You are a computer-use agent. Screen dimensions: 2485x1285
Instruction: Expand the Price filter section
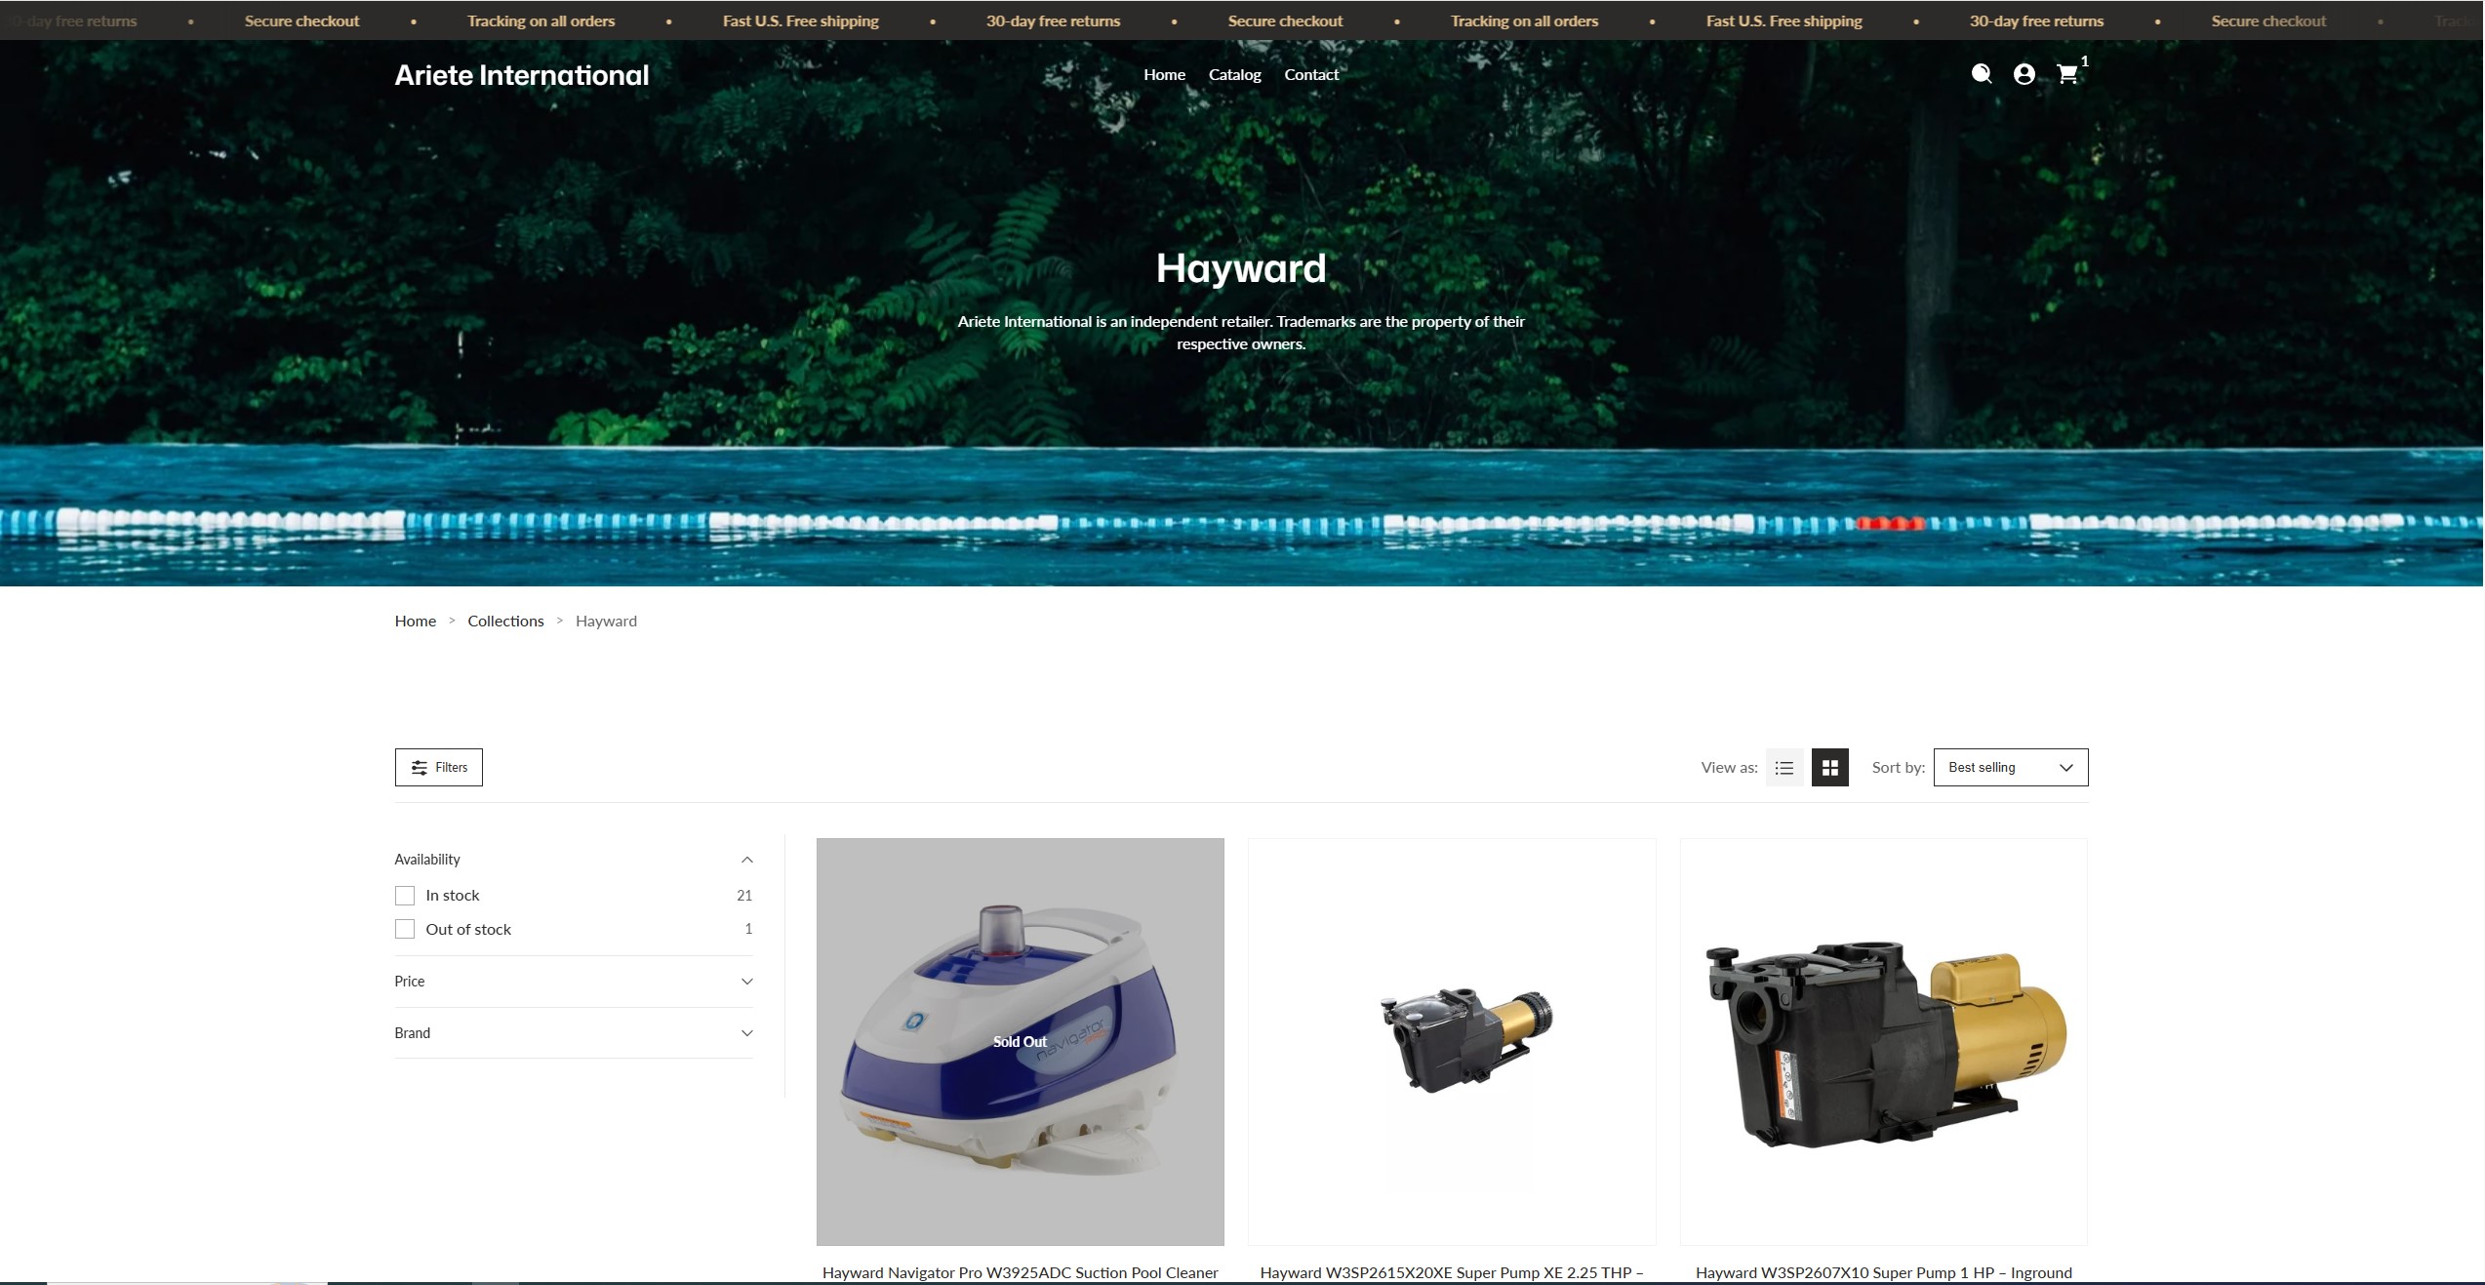coord(746,982)
